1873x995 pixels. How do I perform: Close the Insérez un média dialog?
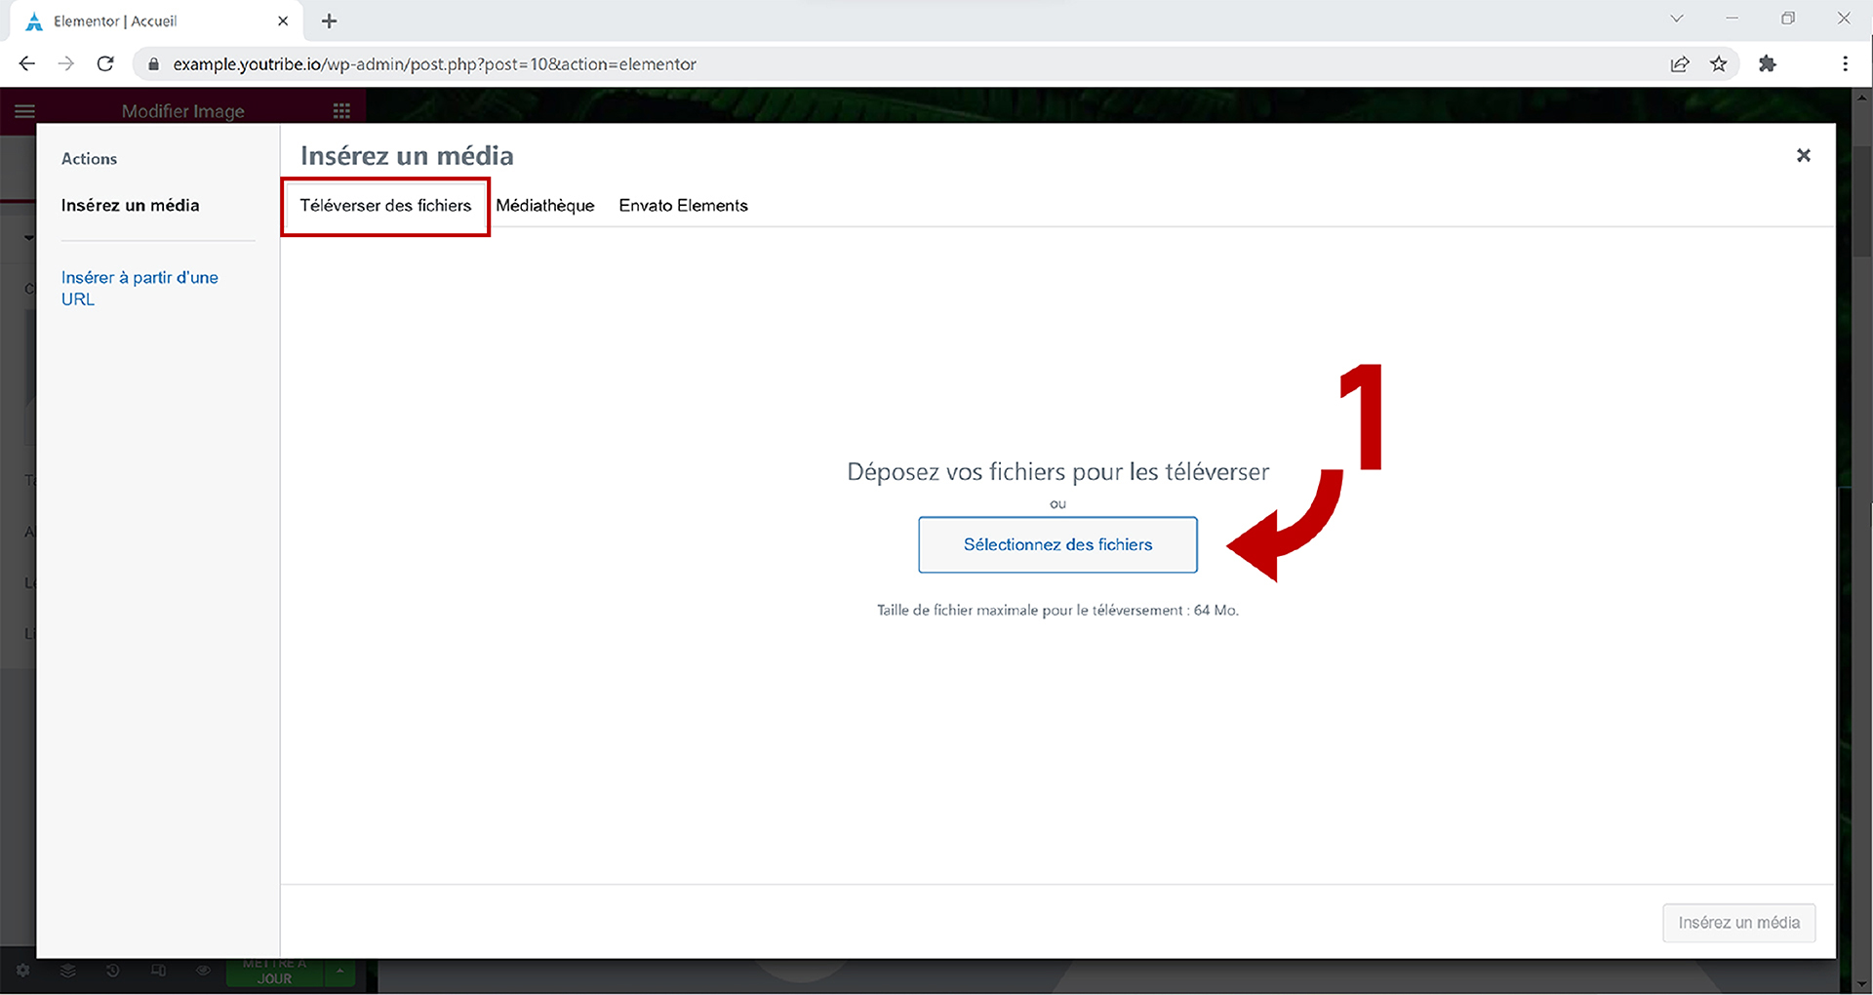tap(1803, 156)
